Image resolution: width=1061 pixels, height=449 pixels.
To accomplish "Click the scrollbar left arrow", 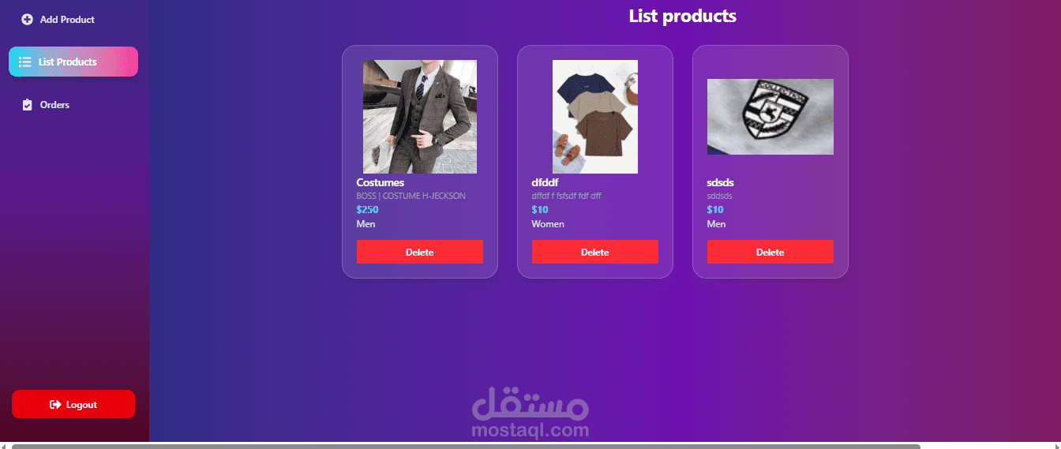I will tap(4, 446).
